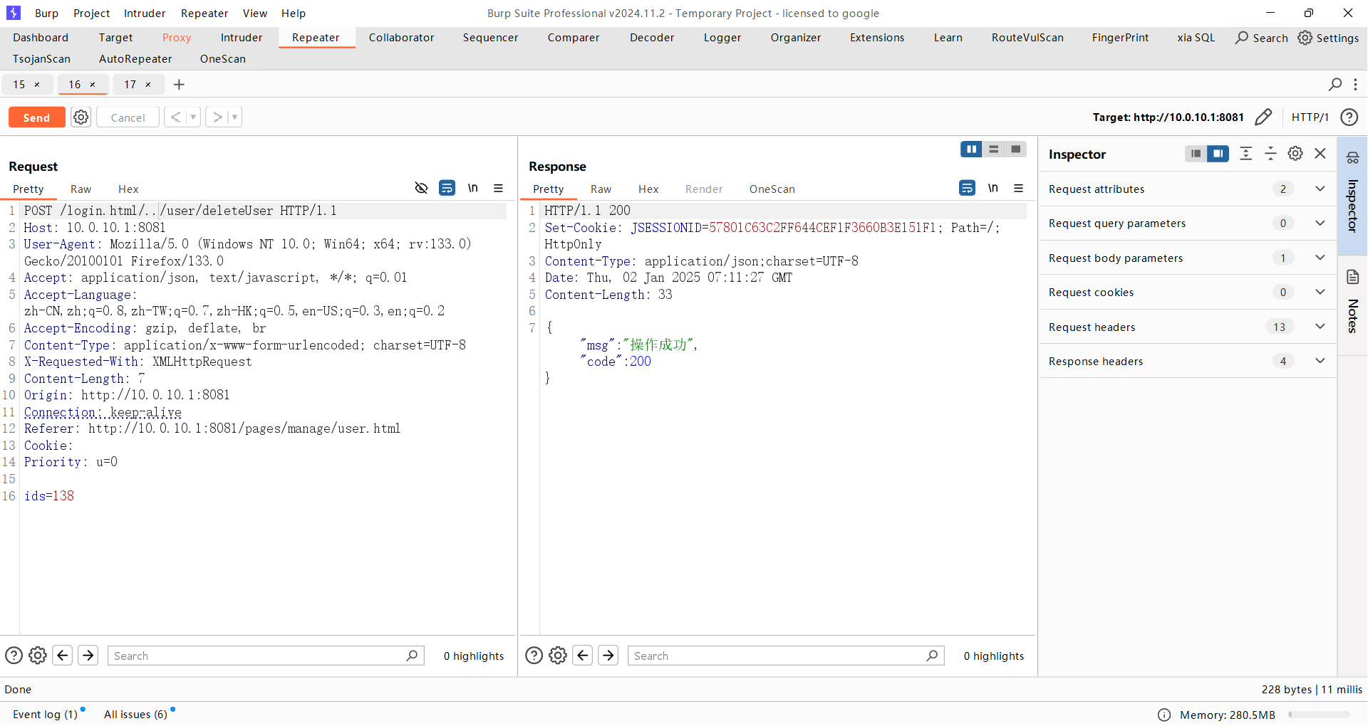Open memory info icon
The height and width of the screenshot is (726, 1368).
pos(1164,715)
